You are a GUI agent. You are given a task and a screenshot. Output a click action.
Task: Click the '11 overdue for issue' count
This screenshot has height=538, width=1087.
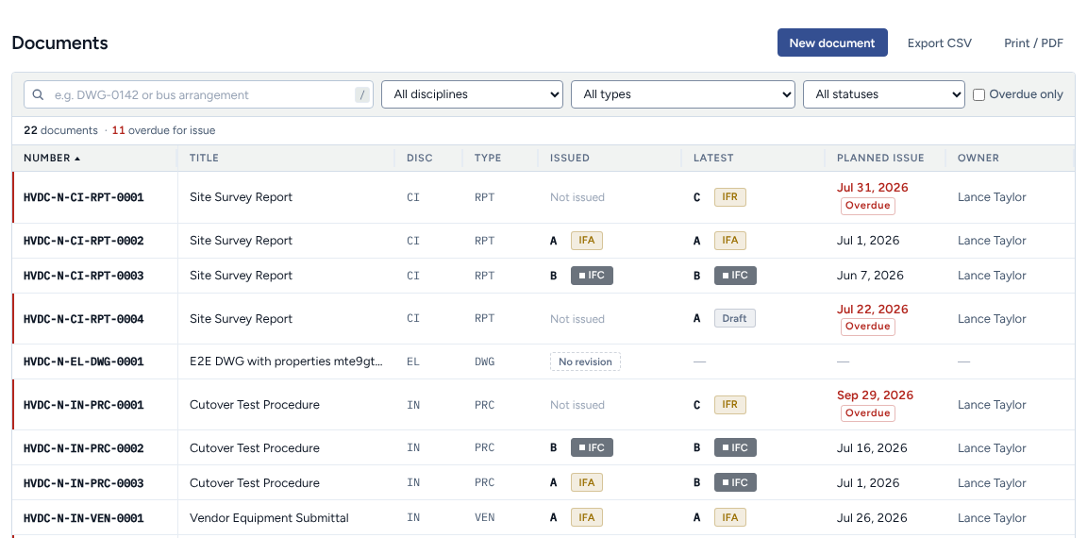163,130
